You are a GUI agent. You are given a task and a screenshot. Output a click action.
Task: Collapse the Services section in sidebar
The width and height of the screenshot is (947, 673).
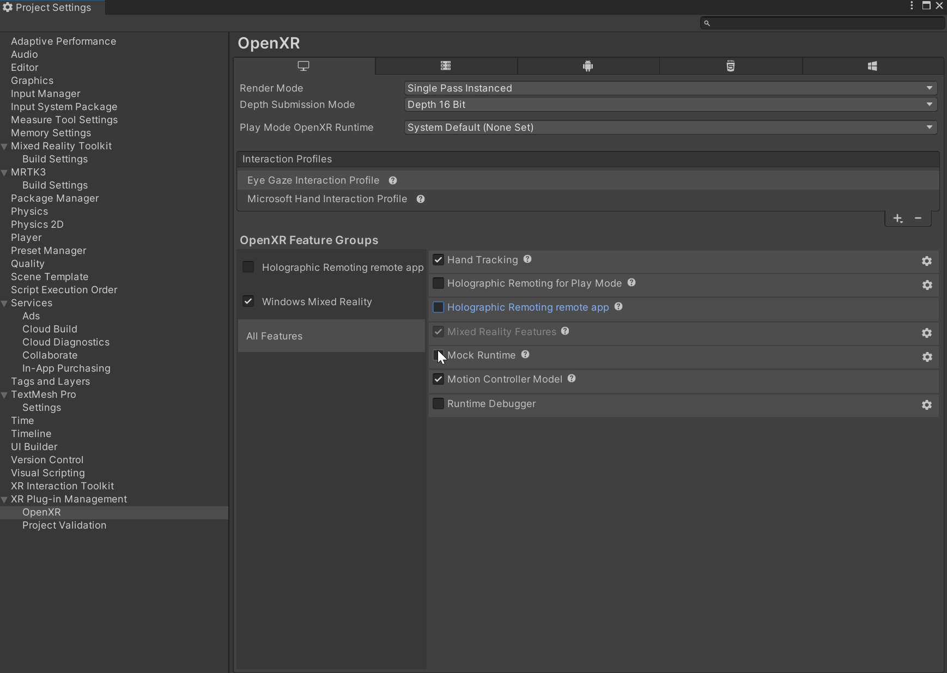tap(4, 303)
